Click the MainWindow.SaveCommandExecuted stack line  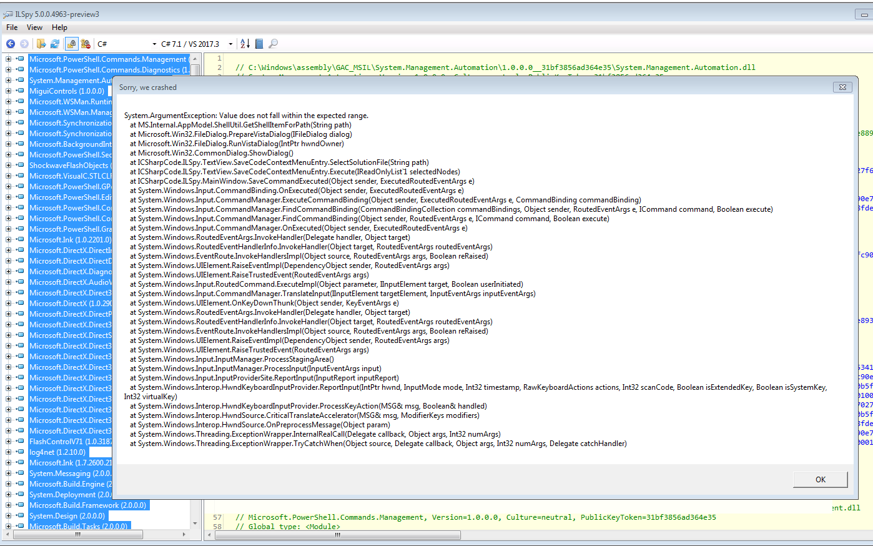tap(302, 181)
